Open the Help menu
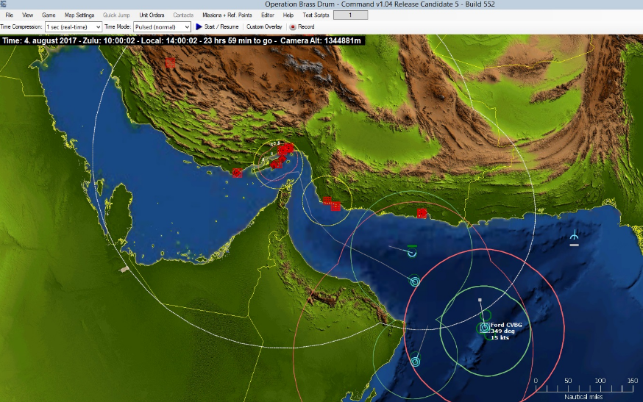Screen dimensions: 643x402 pyautogui.click(x=288, y=15)
